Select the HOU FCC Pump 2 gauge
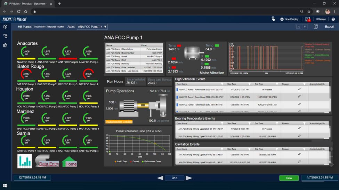339x190 pixels. [47, 96]
